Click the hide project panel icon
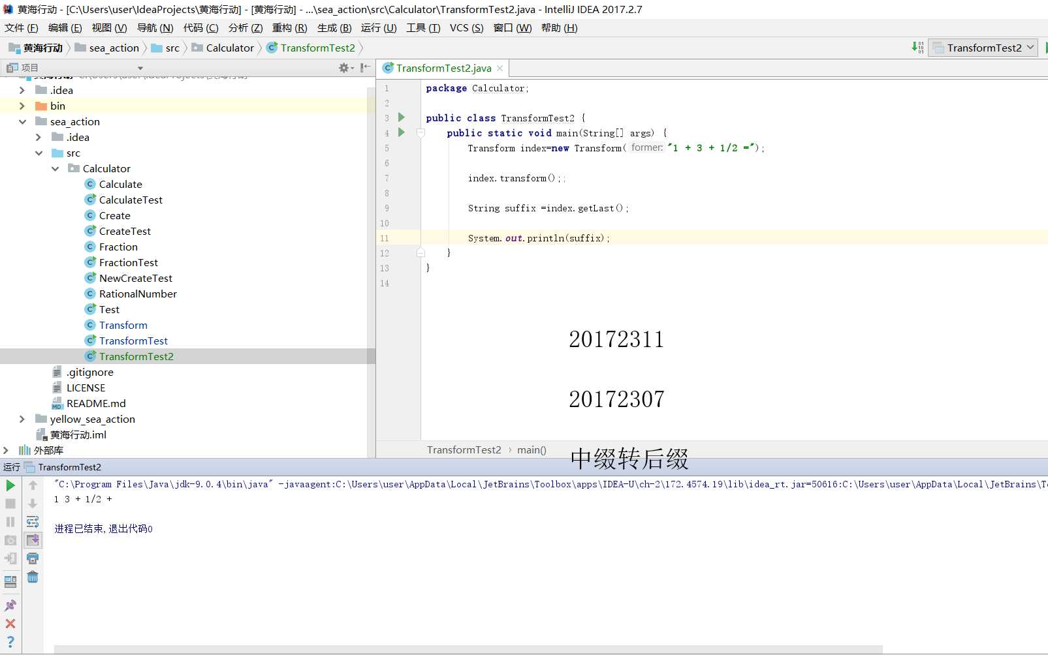 click(x=365, y=68)
